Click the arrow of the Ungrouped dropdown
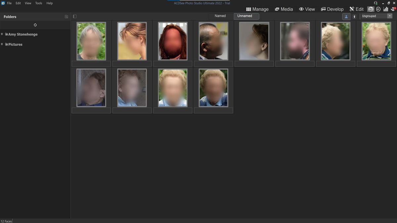The height and width of the screenshot is (223, 397). pyautogui.click(x=390, y=16)
